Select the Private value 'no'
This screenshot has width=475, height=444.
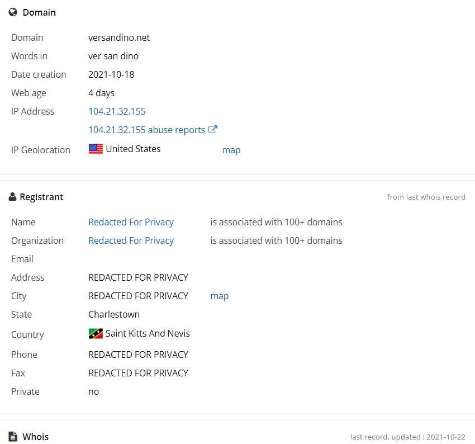coord(94,391)
